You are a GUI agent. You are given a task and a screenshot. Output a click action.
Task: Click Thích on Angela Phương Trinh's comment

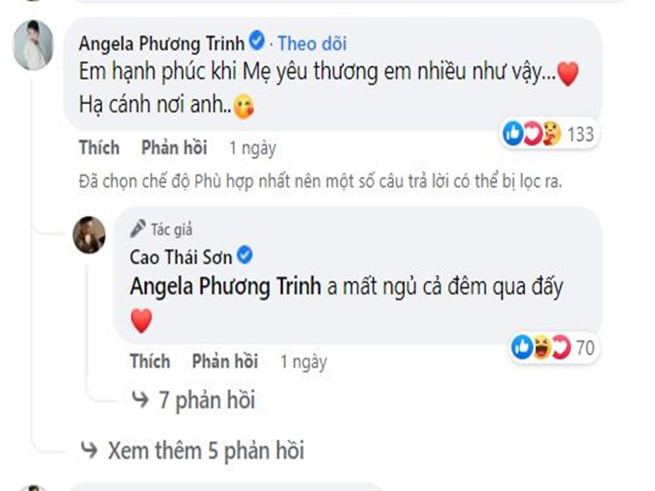(100, 147)
